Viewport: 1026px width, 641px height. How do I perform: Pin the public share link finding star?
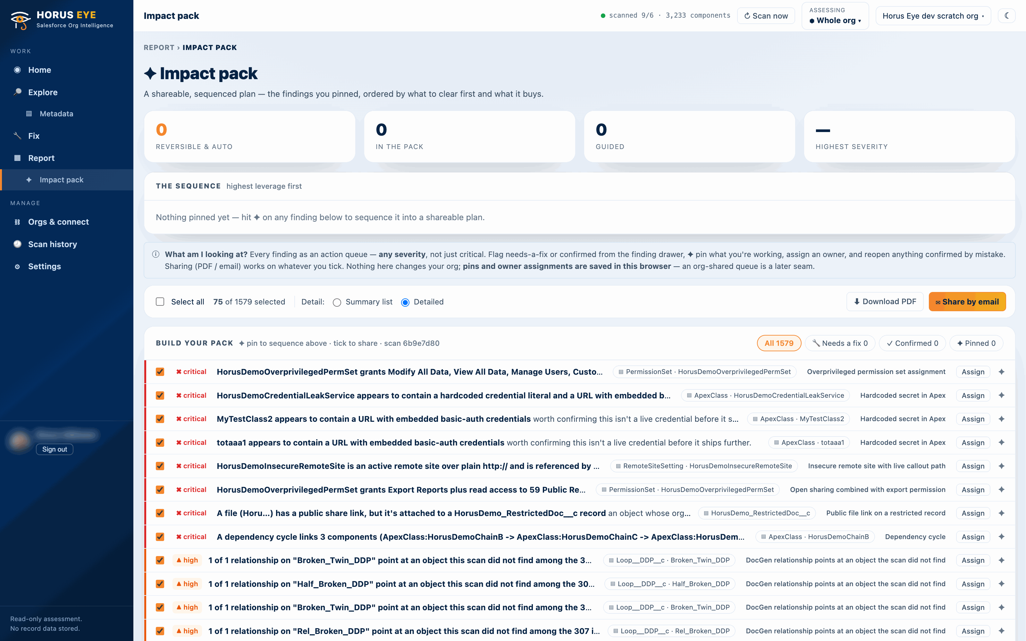[x=1001, y=513]
